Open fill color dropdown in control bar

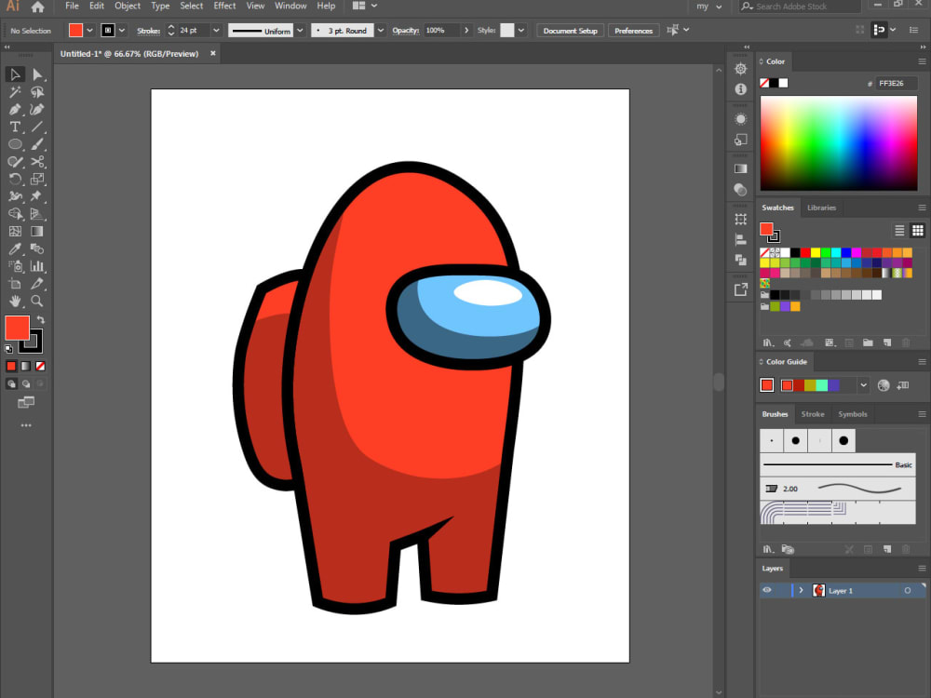coord(89,31)
